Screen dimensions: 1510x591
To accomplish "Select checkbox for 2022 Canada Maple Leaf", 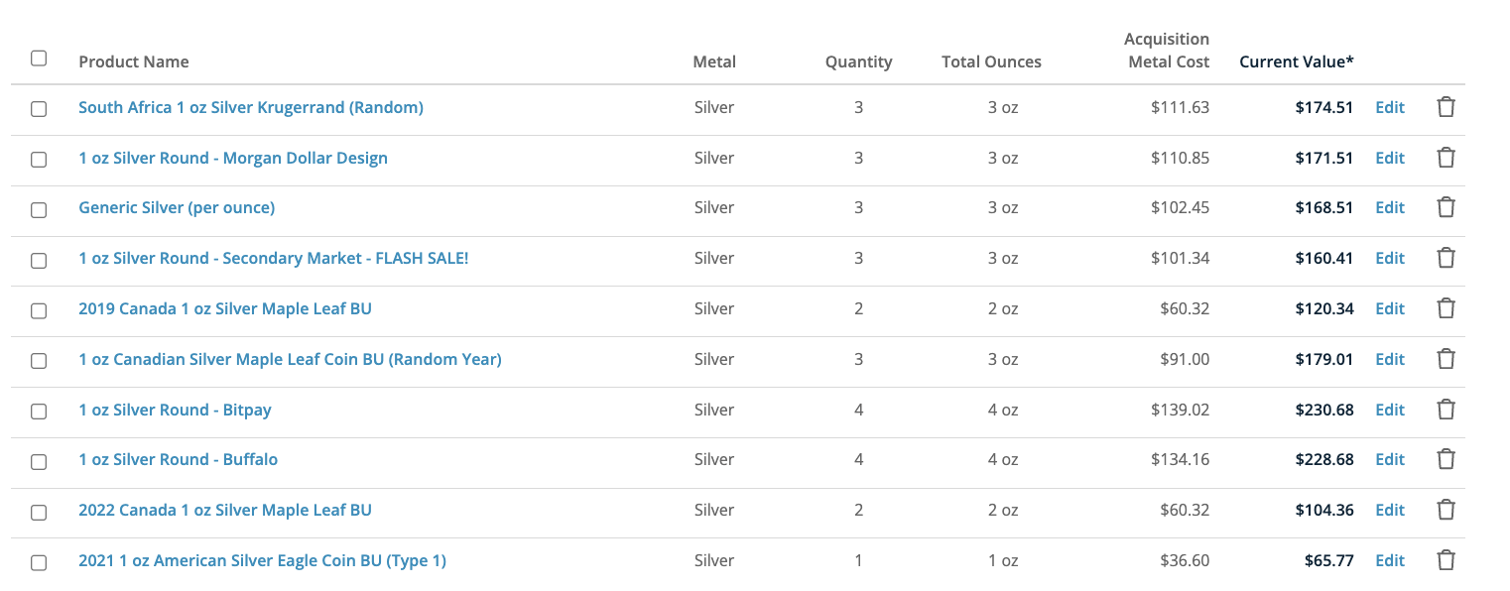I will (x=39, y=512).
